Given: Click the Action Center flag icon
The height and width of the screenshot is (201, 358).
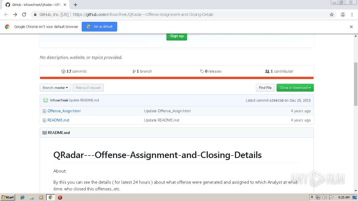Looking at the screenshot, I should [331, 197].
